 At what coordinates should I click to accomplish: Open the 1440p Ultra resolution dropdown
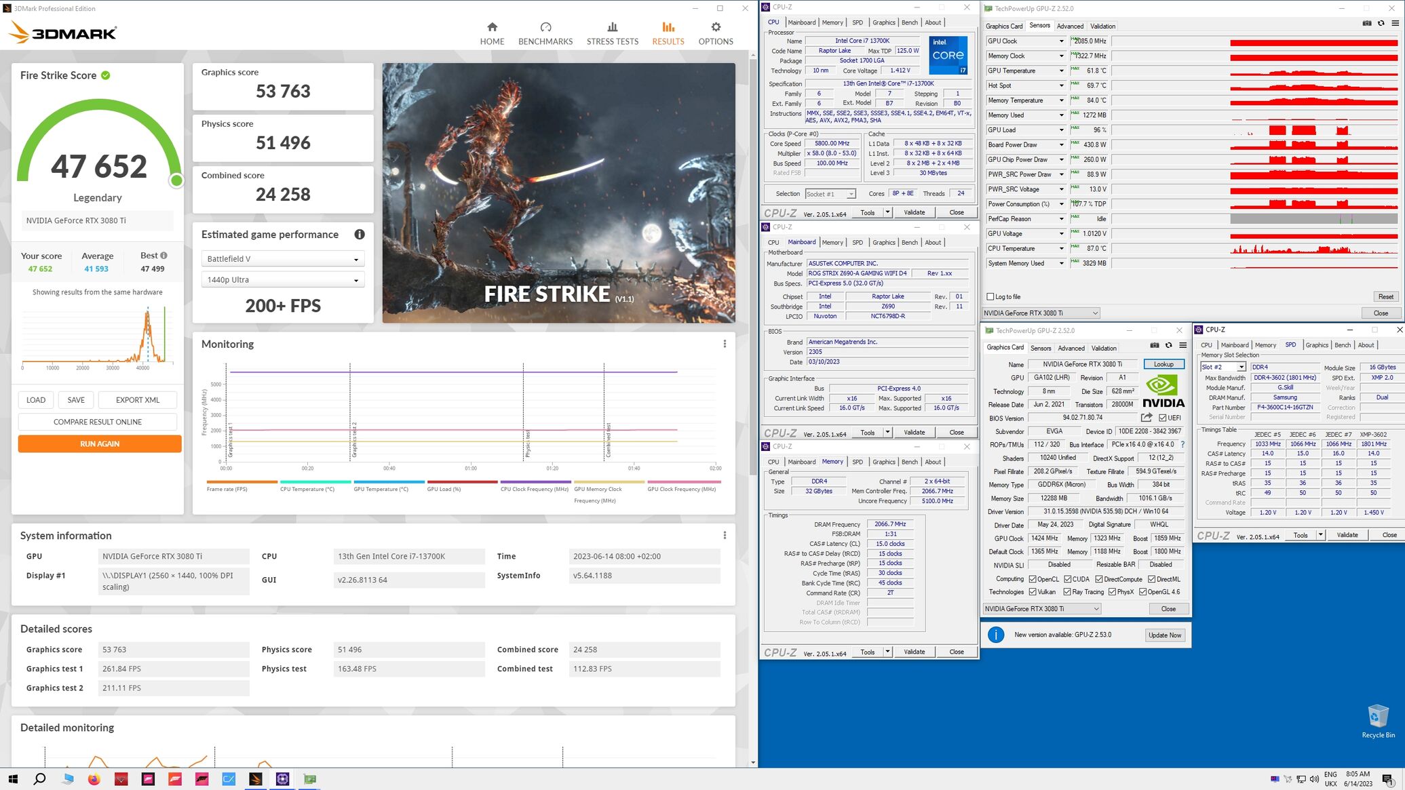click(x=283, y=280)
